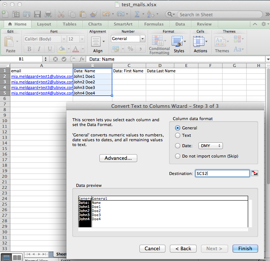The width and height of the screenshot is (270, 261).
Task: Click the Open file toolbar icon
Action: pyautogui.click(x=27, y=14)
